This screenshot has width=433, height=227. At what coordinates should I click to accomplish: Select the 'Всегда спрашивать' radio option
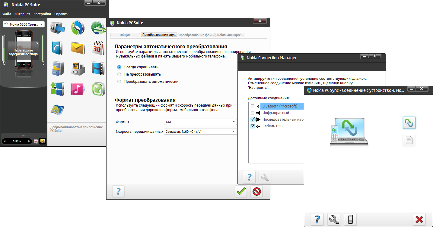pyautogui.click(x=119, y=67)
